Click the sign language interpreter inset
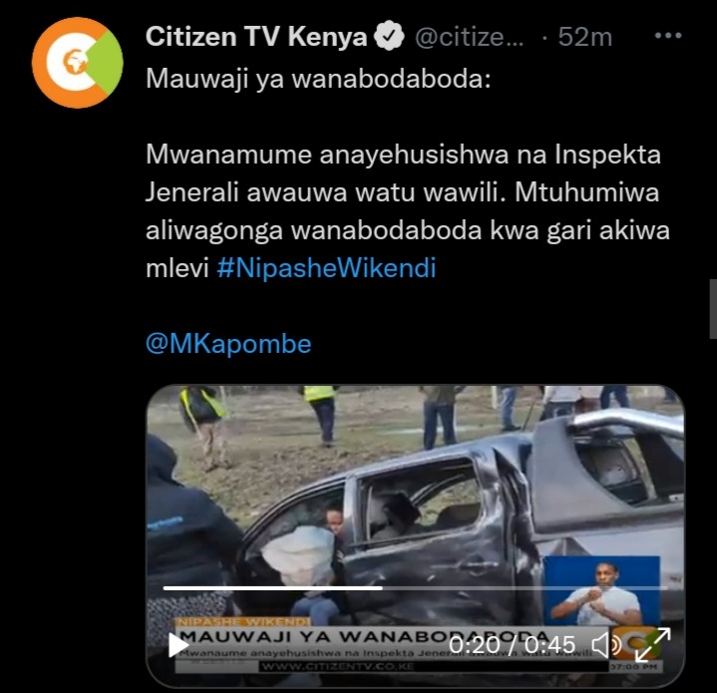This screenshot has width=717, height=693. pos(601,590)
